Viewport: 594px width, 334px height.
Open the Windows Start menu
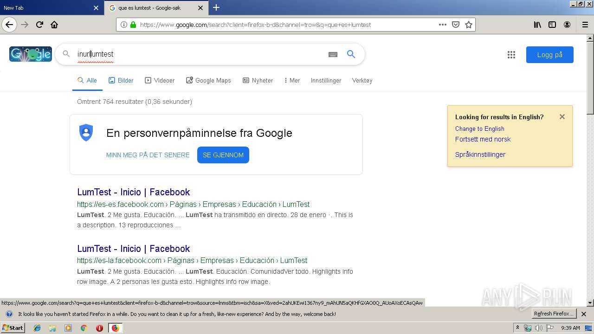point(13,328)
